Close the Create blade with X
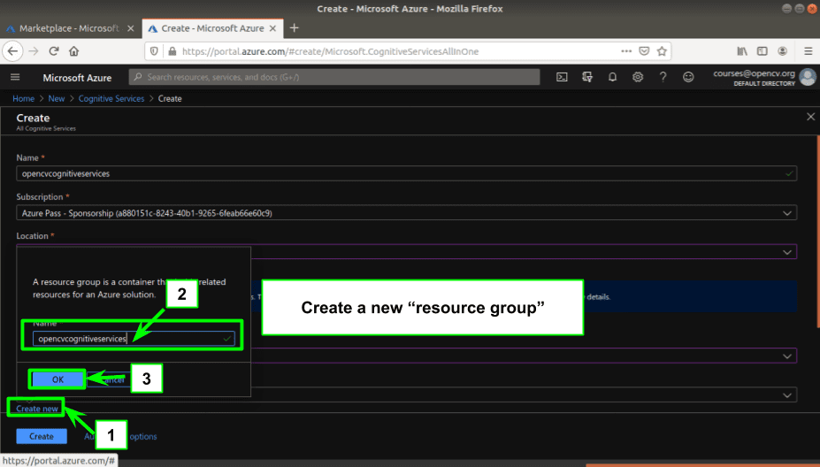 (x=810, y=117)
